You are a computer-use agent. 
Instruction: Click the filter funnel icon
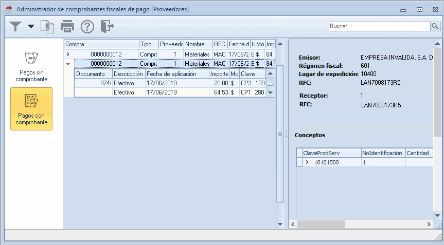click(x=15, y=27)
